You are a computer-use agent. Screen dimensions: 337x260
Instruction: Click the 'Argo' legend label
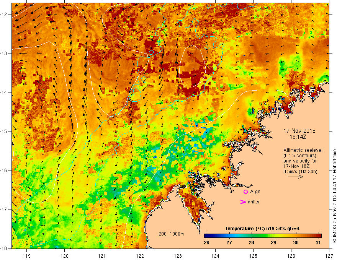click(255, 192)
